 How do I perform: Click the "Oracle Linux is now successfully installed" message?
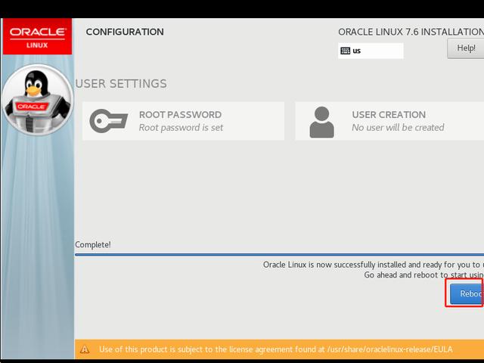click(x=373, y=265)
